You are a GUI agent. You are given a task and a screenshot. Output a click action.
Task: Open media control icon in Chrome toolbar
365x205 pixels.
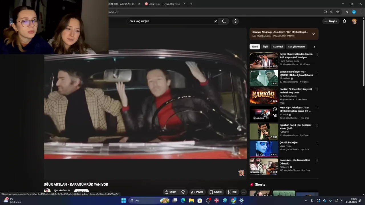pyautogui.click(x=347, y=12)
